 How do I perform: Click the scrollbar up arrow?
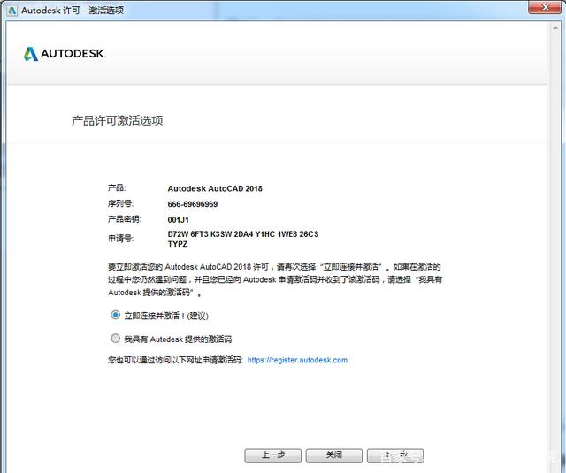pos(555,27)
